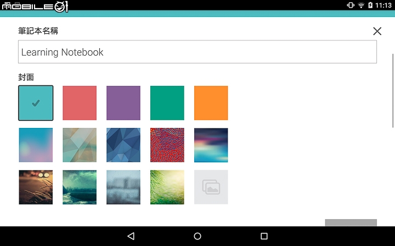Tap the battery charging status icon

pyautogui.click(x=370, y=5)
